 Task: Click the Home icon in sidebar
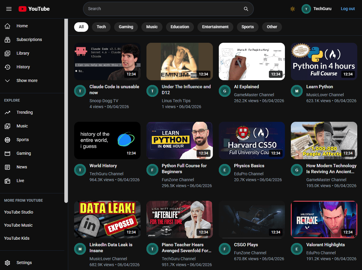coord(8,26)
